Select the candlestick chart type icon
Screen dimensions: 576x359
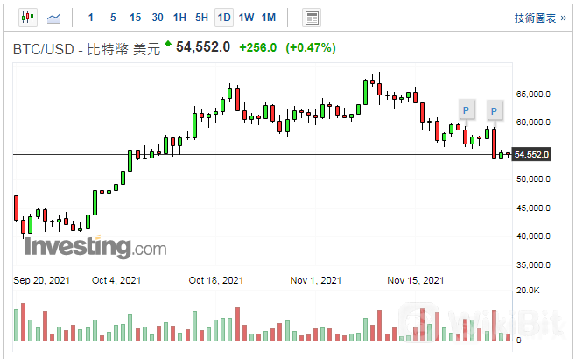(28, 18)
